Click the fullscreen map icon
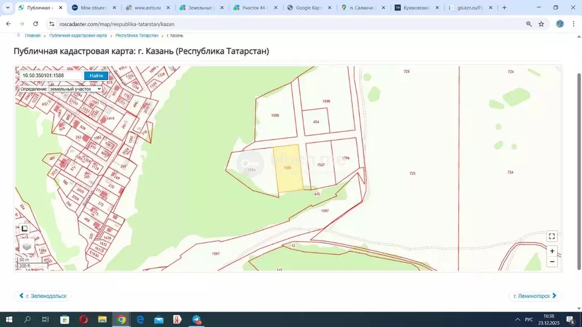 coord(551,236)
